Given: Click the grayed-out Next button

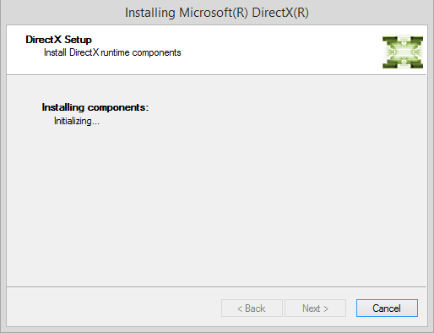Looking at the screenshot, I should pyautogui.click(x=315, y=308).
